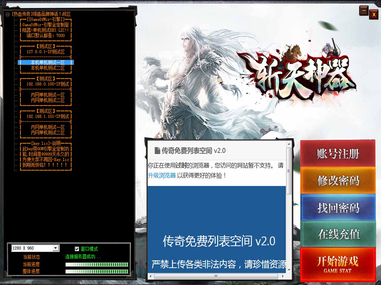This screenshot has width=381, height=285.
Task: Click the web panel's vertical scrollbar thumb
Action: point(288,171)
